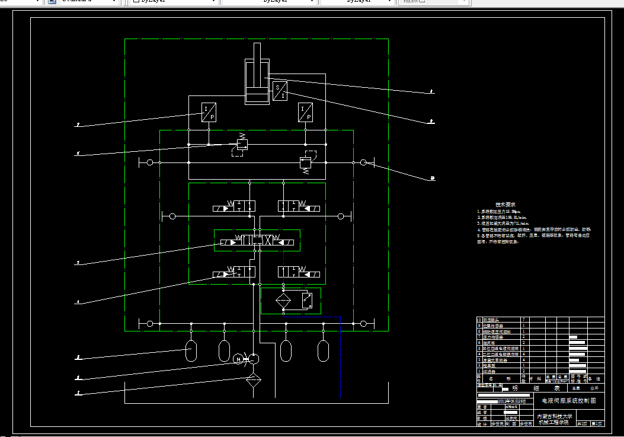Select the S/I position sensor symbol
The width and height of the screenshot is (624, 437).
pyautogui.click(x=280, y=91)
